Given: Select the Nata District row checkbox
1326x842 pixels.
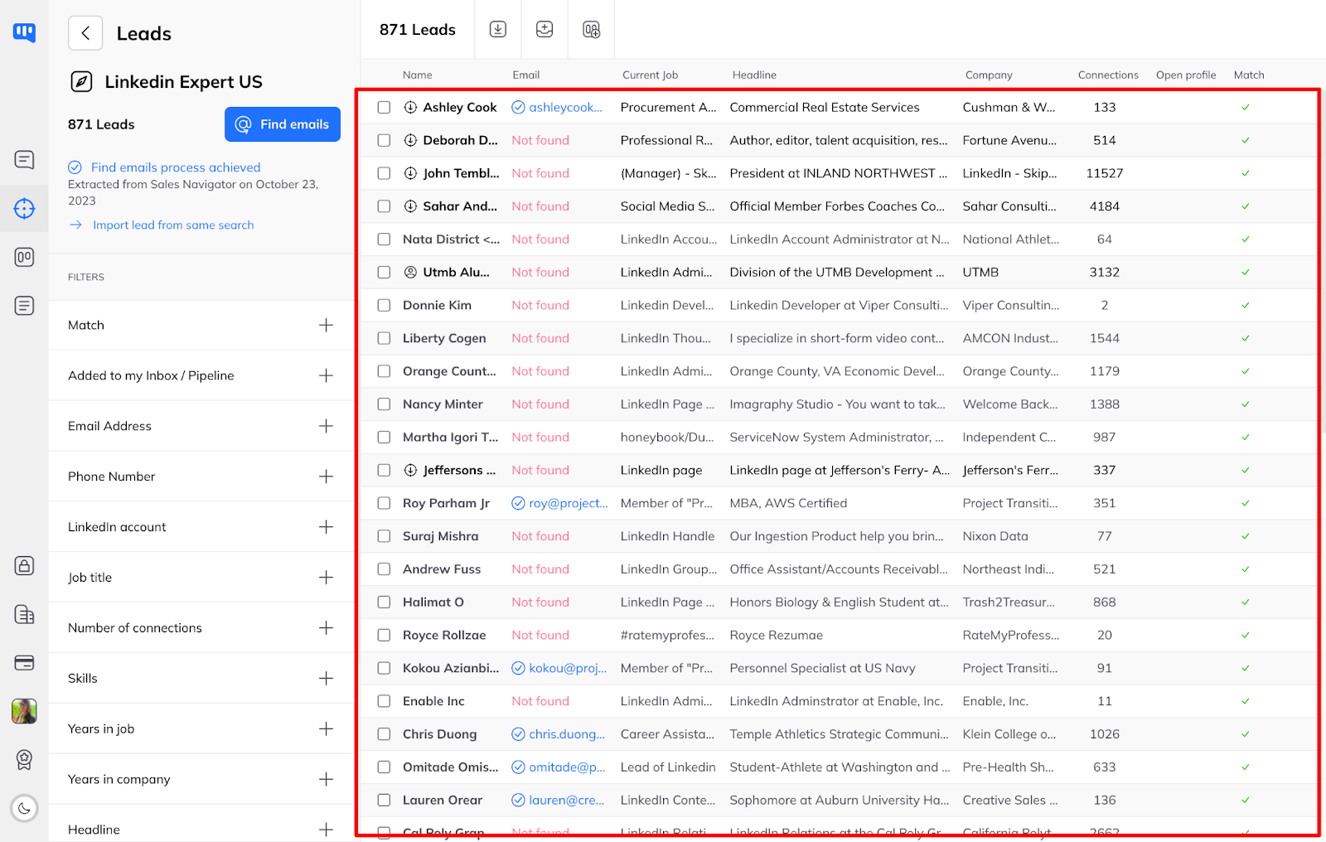Looking at the screenshot, I should tap(384, 240).
